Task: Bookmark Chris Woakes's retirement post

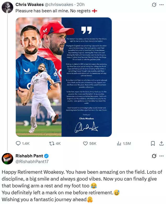Action: tap(153, 143)
